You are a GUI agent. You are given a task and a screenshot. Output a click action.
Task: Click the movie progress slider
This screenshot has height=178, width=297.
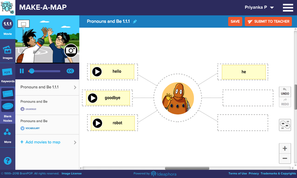[x=45, y=71]
